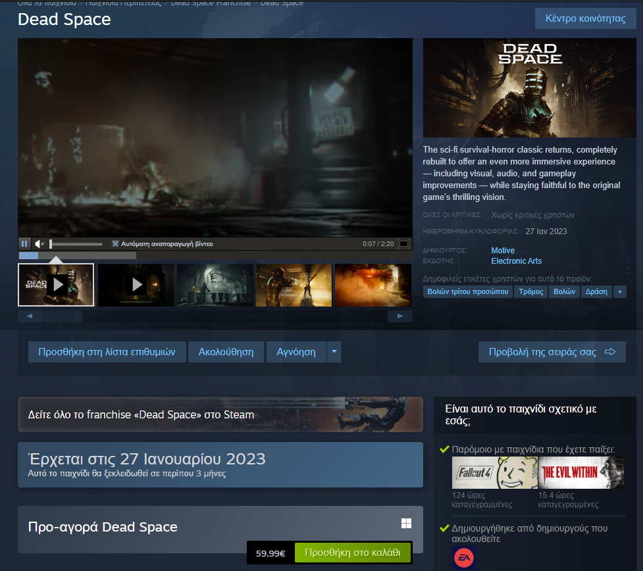The width and height of the screenshot is (643, 571).
Task: Click the Dead Space header capsule image
Action: tap(529, 87)
